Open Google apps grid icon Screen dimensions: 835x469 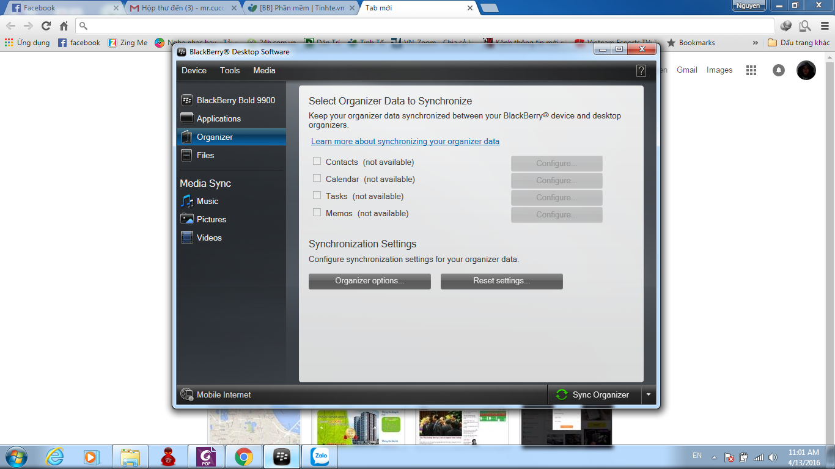pos(751,70)
